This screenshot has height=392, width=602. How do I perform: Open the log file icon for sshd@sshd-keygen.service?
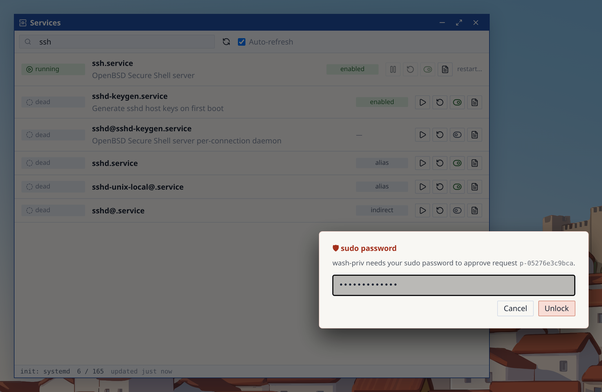475,135
